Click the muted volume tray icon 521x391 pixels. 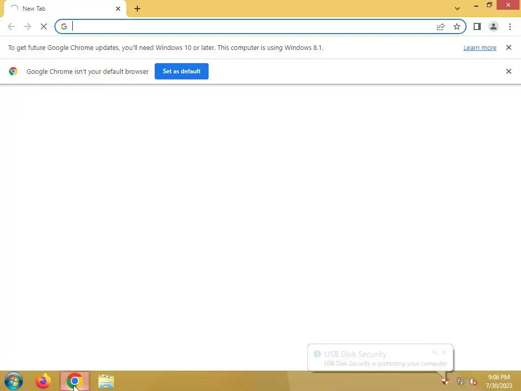click(x=473, y=381)
